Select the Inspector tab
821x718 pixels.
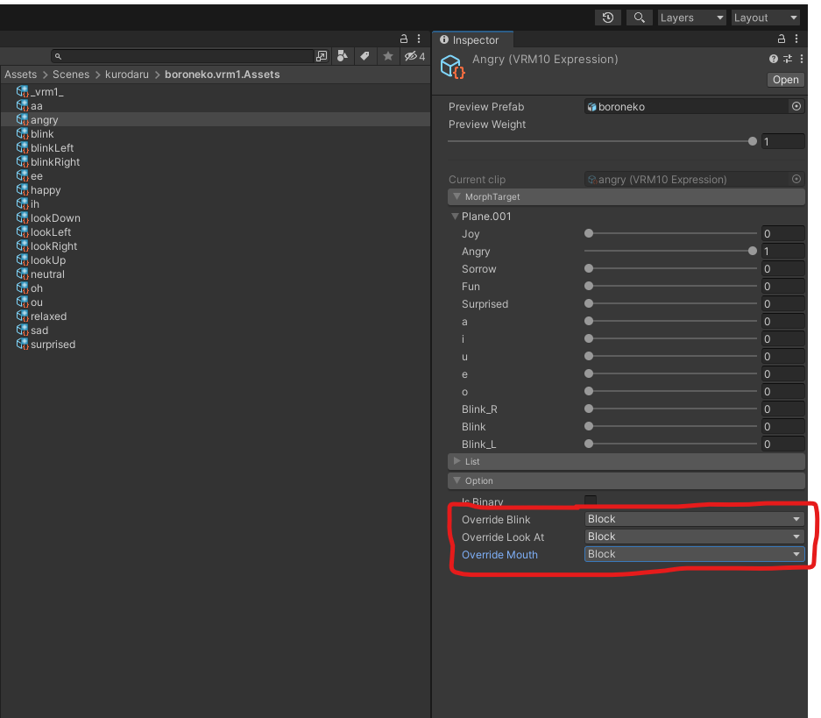click(474, 40)
